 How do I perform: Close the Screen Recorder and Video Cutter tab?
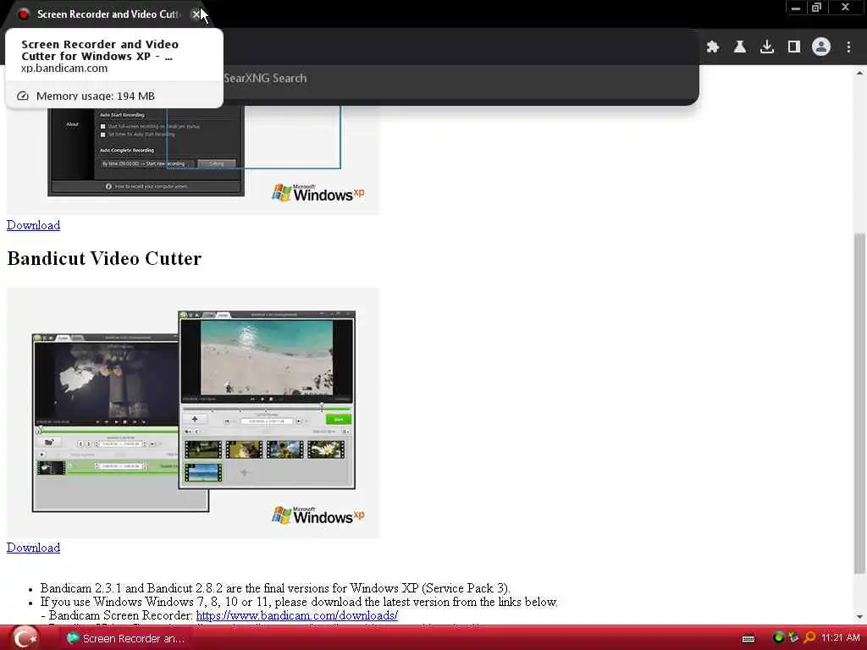pyautogui.click(x=196, y=14)
